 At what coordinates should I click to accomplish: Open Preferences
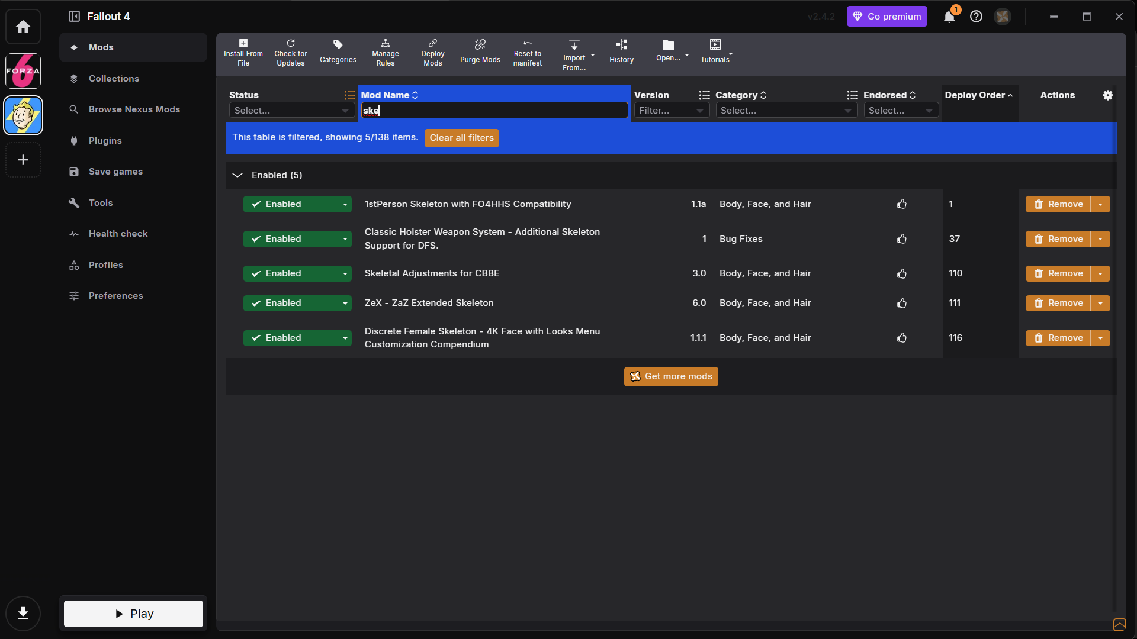(133, 296)
